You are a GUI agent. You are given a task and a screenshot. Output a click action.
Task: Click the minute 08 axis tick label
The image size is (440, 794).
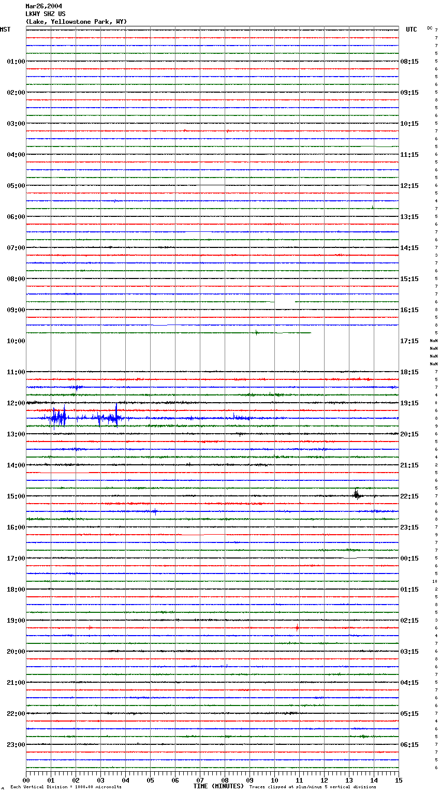tap(225, 780)
